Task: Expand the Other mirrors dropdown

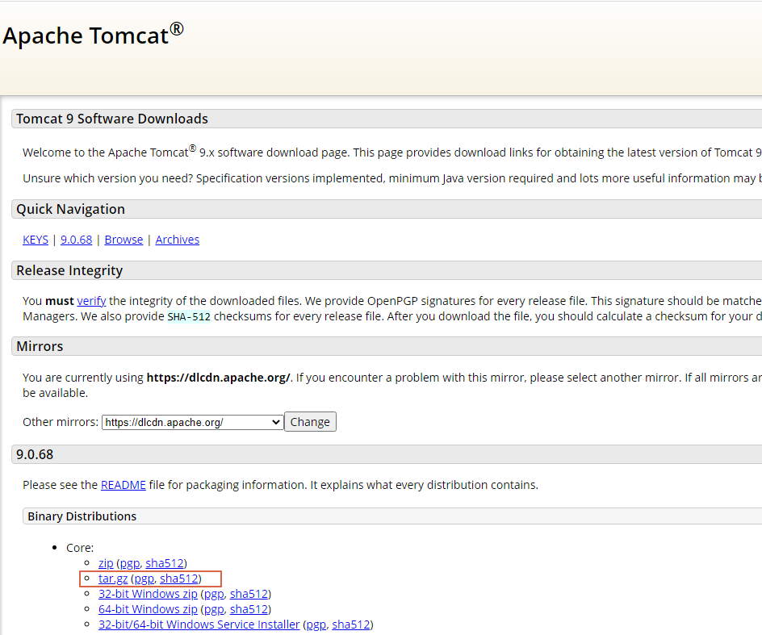Action: [x=193, y=422]
